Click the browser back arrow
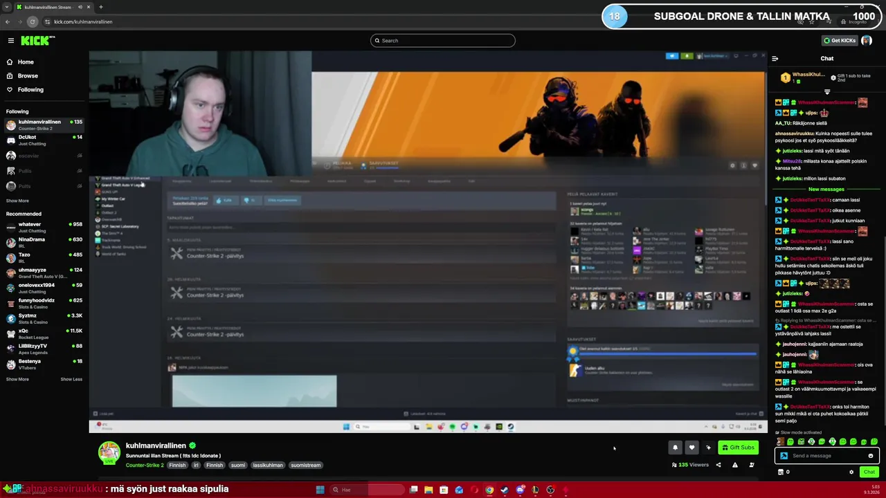This screenshot has height=498, width=886. [8, 21]
